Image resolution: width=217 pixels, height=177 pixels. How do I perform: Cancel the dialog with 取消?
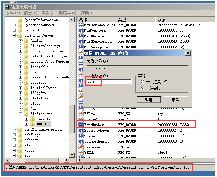pyautogui.click(x=176, y=100)
